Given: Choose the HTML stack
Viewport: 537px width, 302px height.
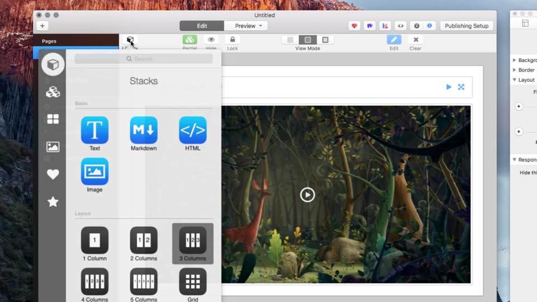Looking at the screenshot, I should coord(192,131).
